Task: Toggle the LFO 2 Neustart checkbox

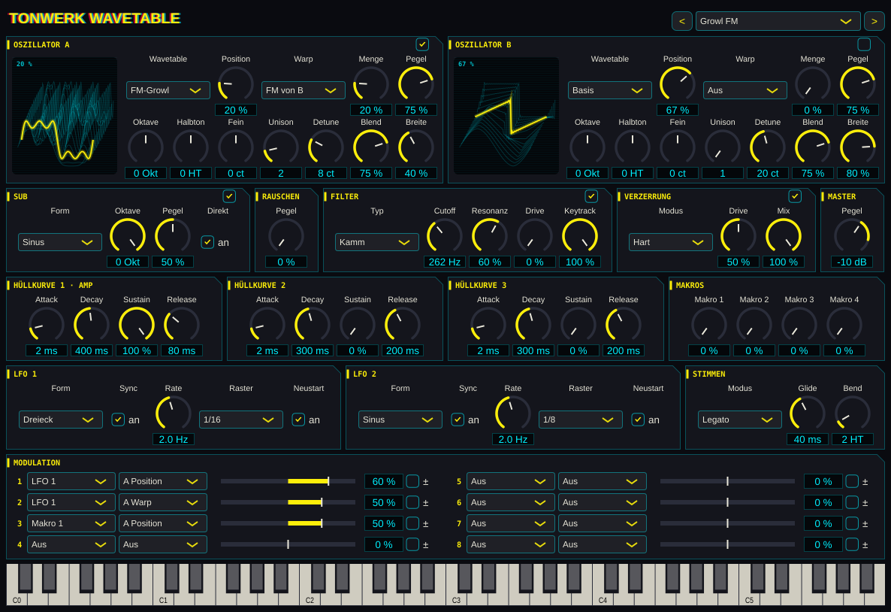Action: [638, 420]
